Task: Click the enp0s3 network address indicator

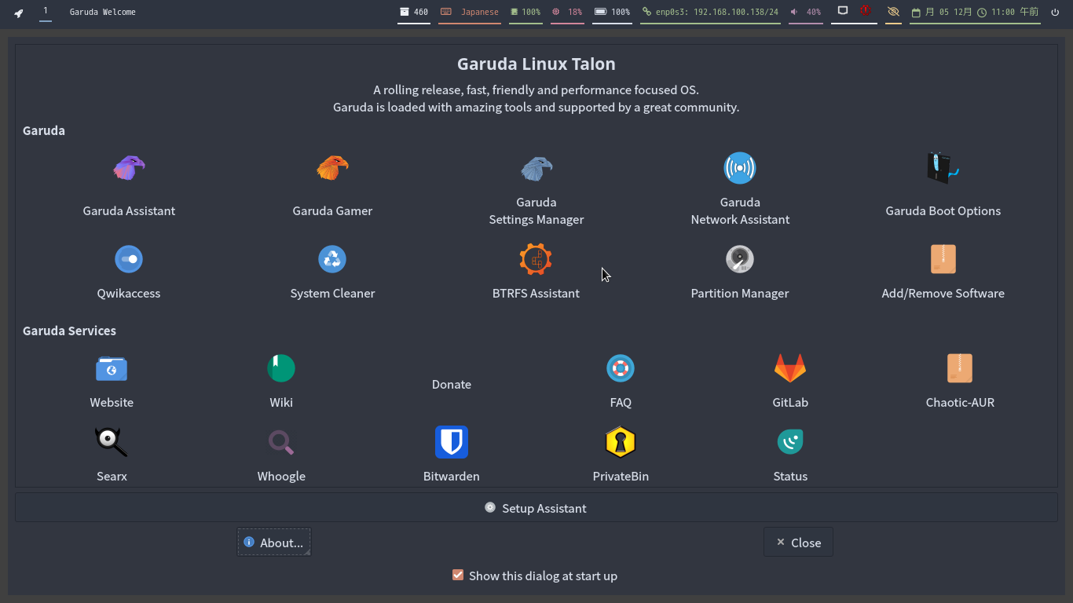Action: 710,13
